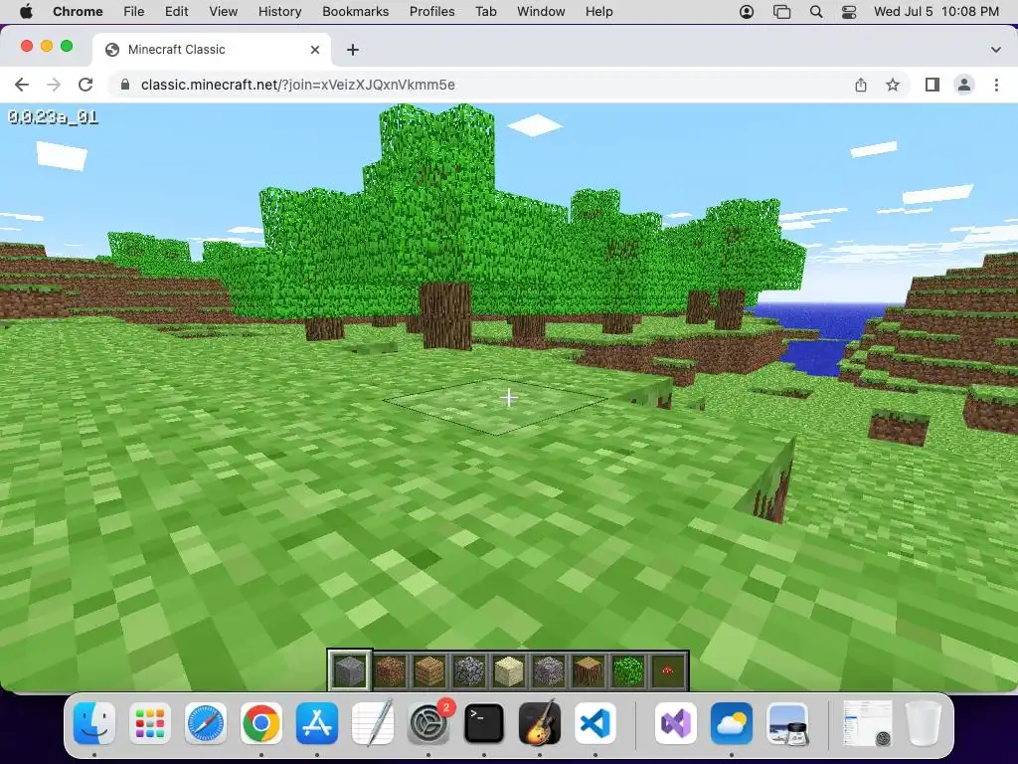Launch GarageBand from the Dock

tap(540, 722)
